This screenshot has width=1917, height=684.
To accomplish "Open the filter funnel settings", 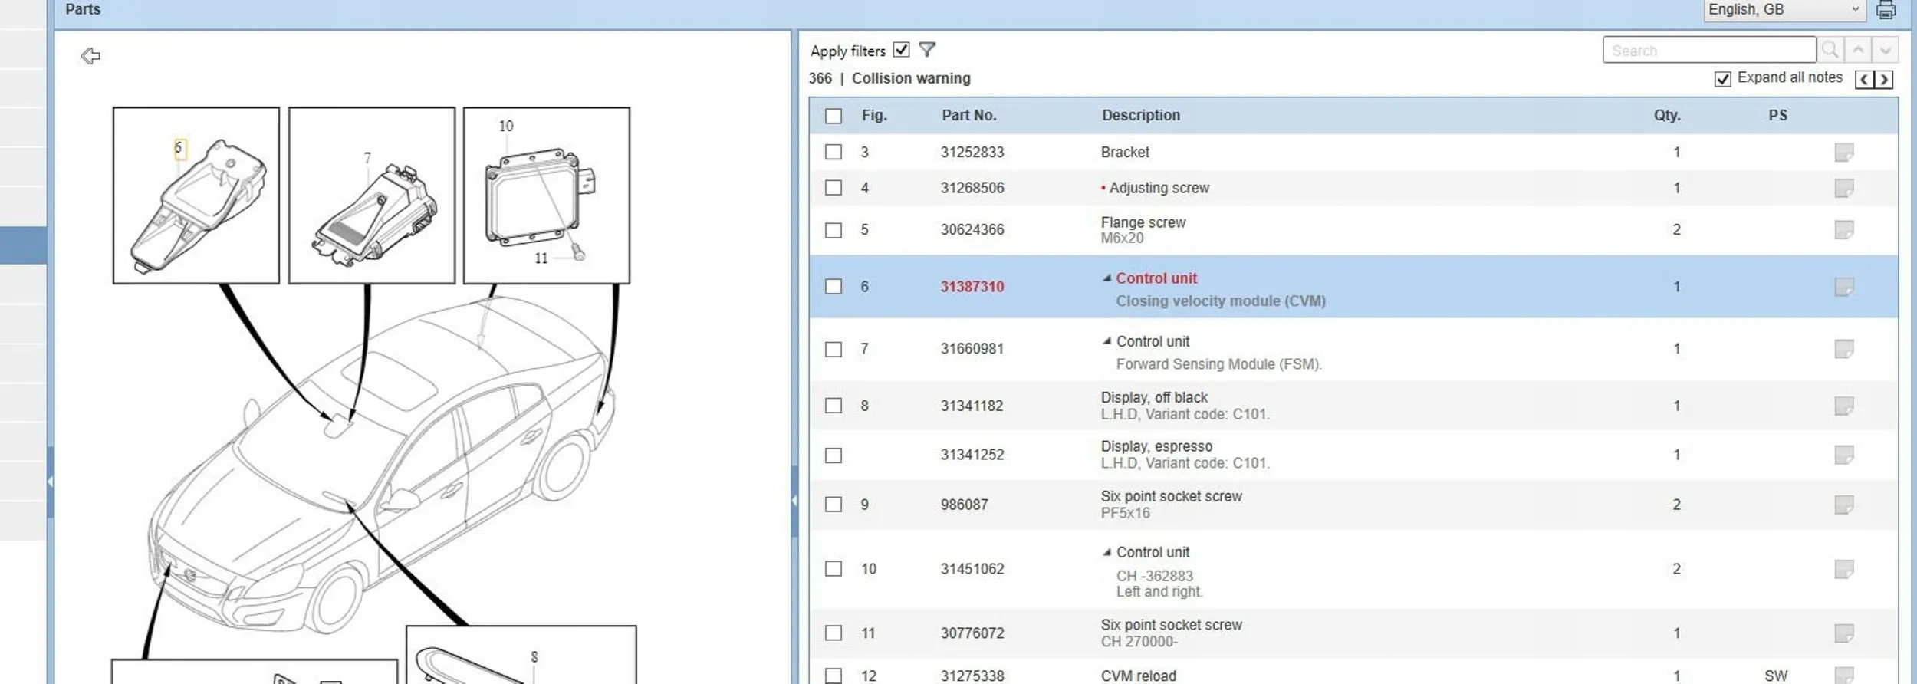I will (x=927, y=50).
